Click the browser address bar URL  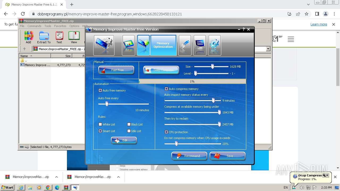[110, 14]
